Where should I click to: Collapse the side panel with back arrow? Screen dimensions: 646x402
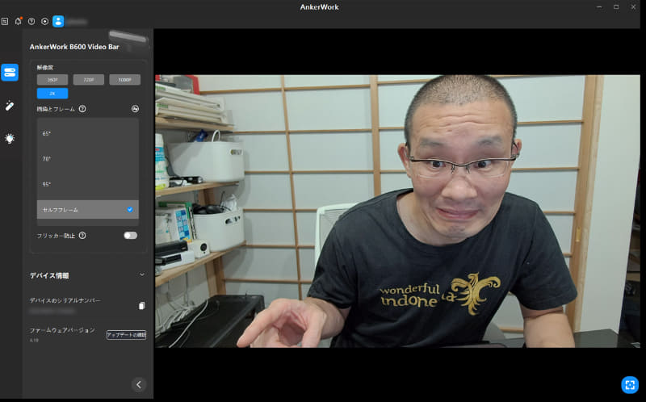[139, 385]
